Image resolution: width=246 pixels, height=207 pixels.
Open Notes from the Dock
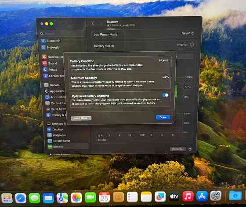tap(146, 196)
